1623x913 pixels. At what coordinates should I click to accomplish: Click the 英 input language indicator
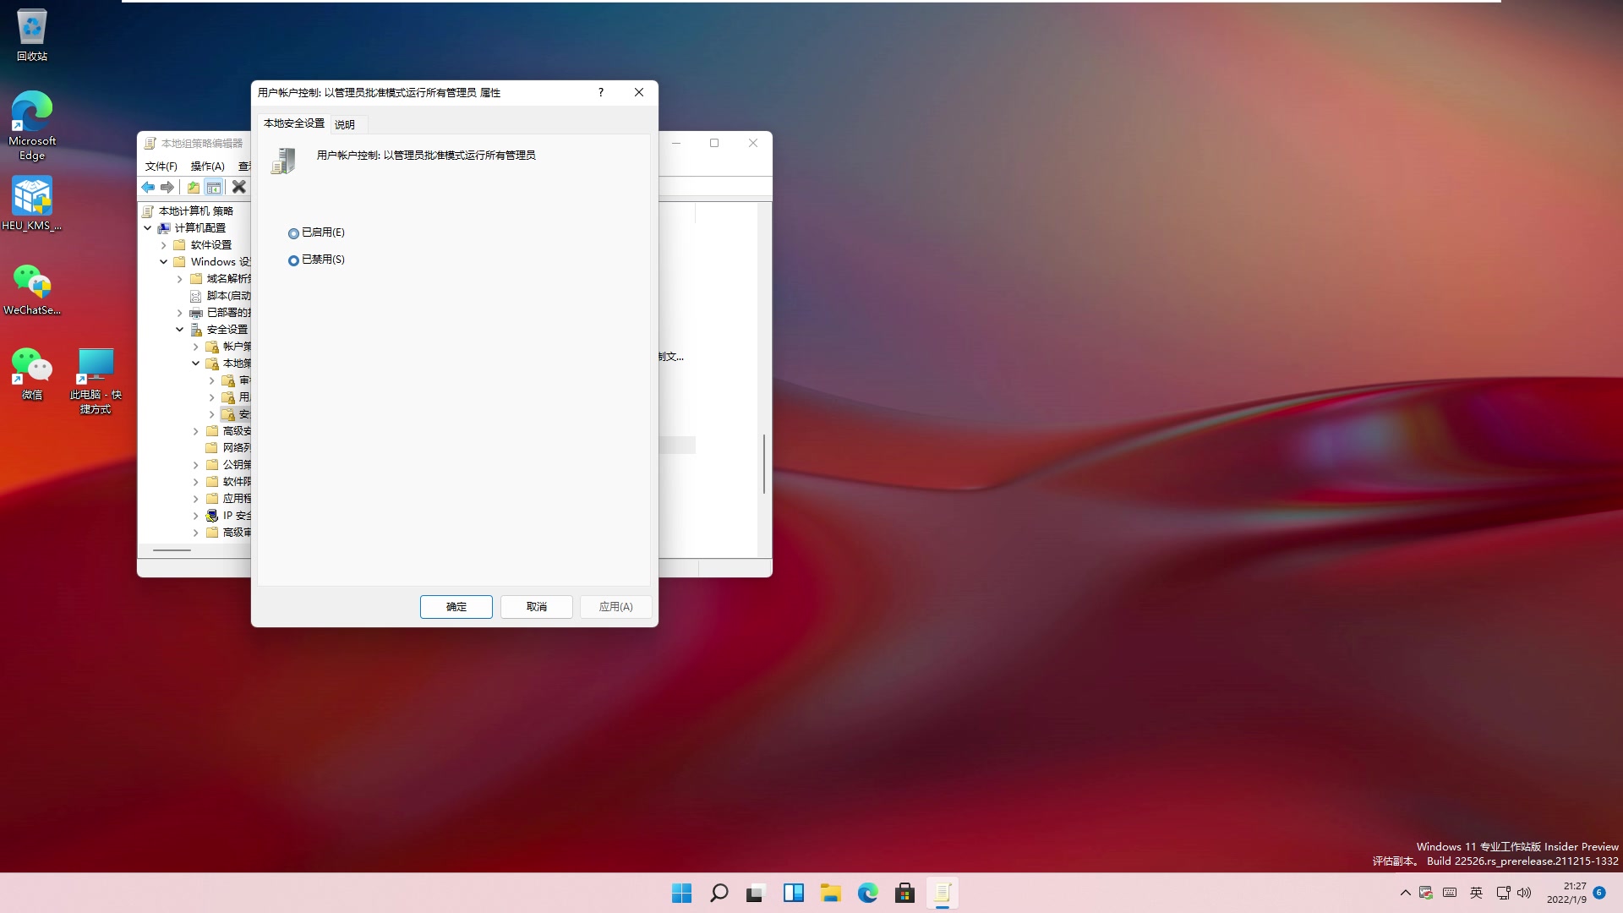1476,892
